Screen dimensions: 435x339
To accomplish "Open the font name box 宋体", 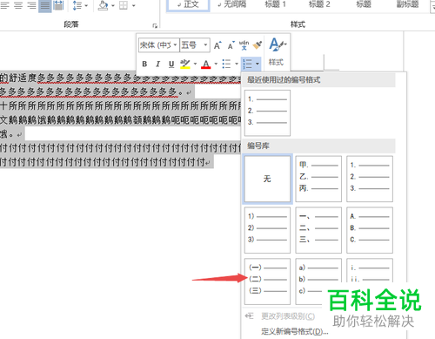I will click(158, 45).
